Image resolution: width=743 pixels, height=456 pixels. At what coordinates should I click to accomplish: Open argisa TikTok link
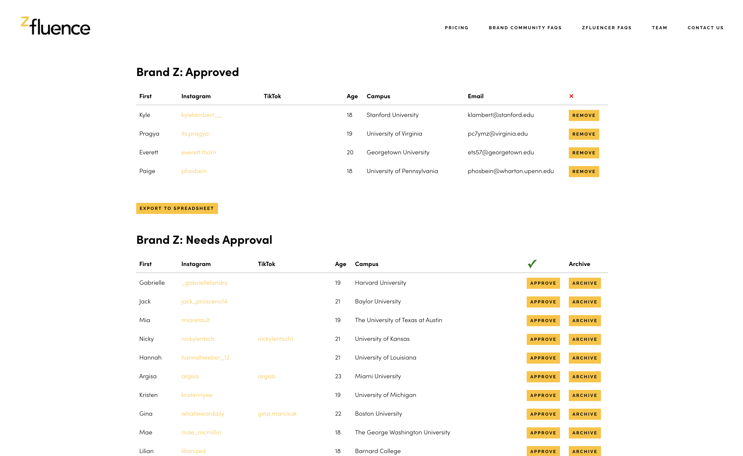266,376
